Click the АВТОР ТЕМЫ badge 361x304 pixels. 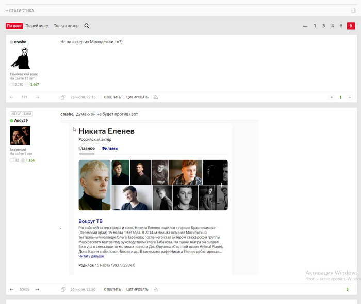click(21, 114)
